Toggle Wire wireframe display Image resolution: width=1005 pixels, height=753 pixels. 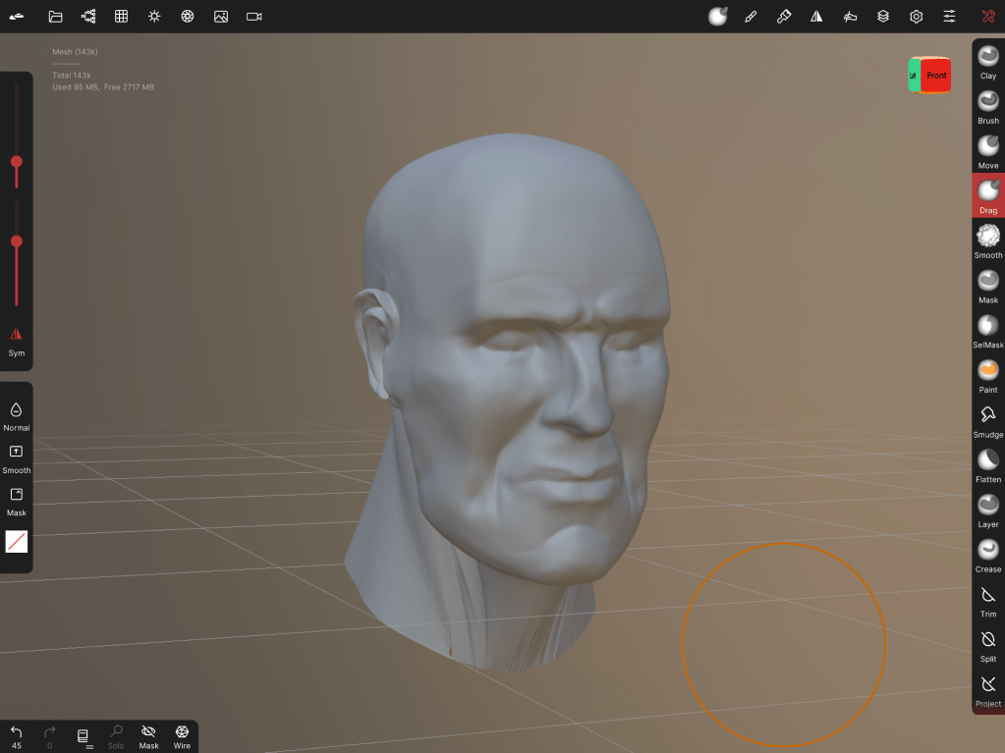[x=182, y=736]
